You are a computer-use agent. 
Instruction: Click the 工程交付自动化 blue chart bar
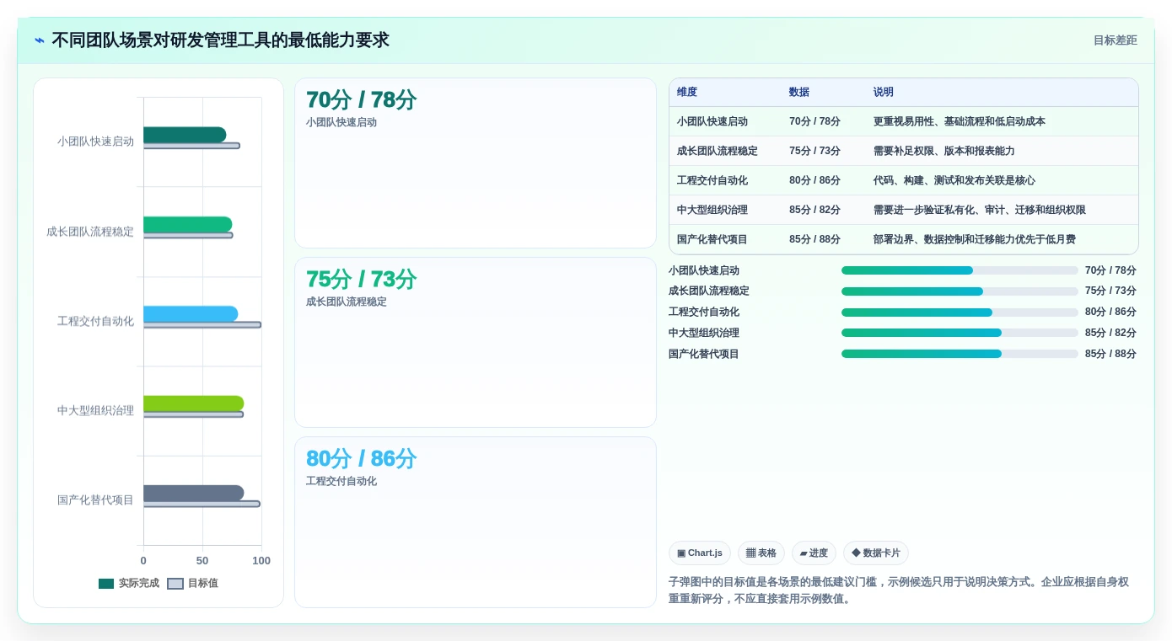[x=191, y=314]
